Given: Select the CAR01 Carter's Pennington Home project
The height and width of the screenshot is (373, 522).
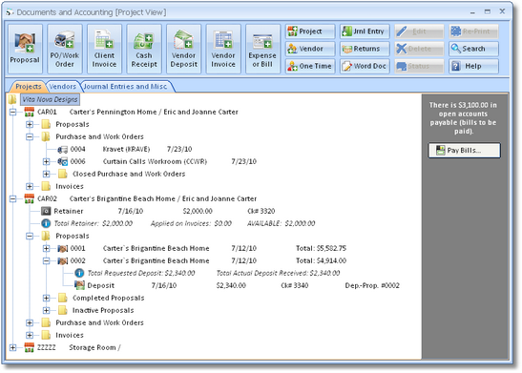Looking at the screenshot, I should 132,113.
